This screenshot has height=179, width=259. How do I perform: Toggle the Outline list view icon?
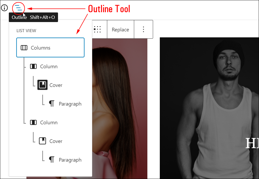pyautogui.click(x=18, y=8)
